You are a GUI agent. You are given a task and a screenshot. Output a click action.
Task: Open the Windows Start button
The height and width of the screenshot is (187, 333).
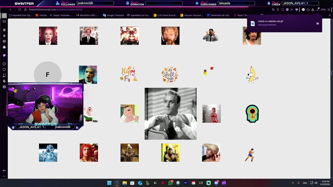109,183
